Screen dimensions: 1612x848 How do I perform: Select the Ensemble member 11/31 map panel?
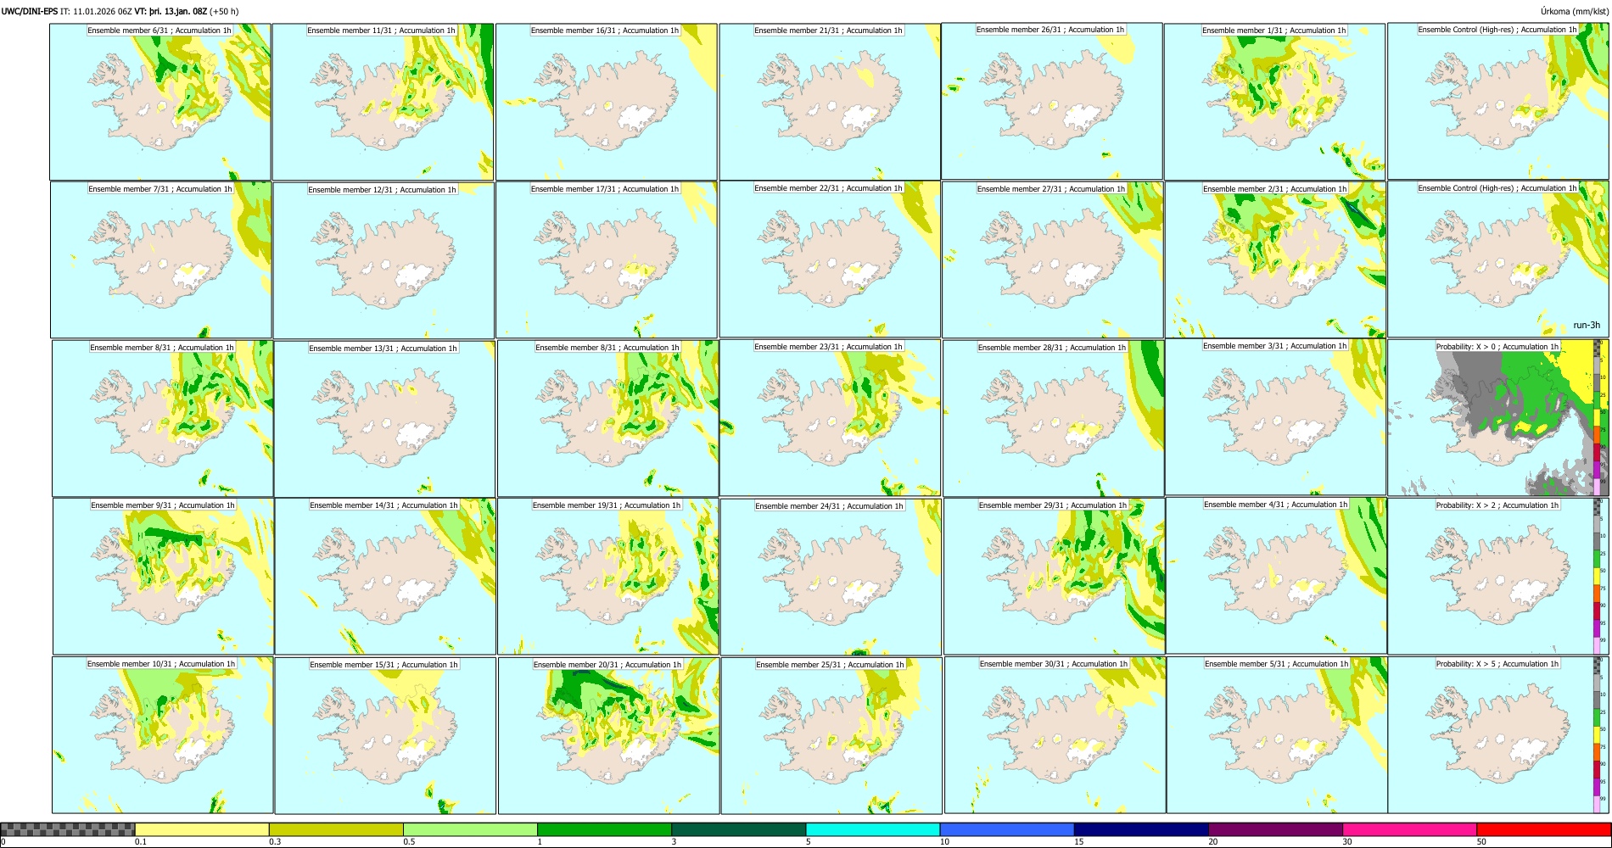[383, 102]
